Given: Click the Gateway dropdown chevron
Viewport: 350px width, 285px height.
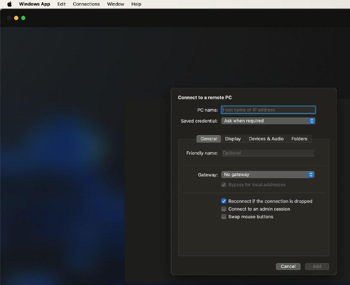Looking at the screenshot, I should click(311, 174).
